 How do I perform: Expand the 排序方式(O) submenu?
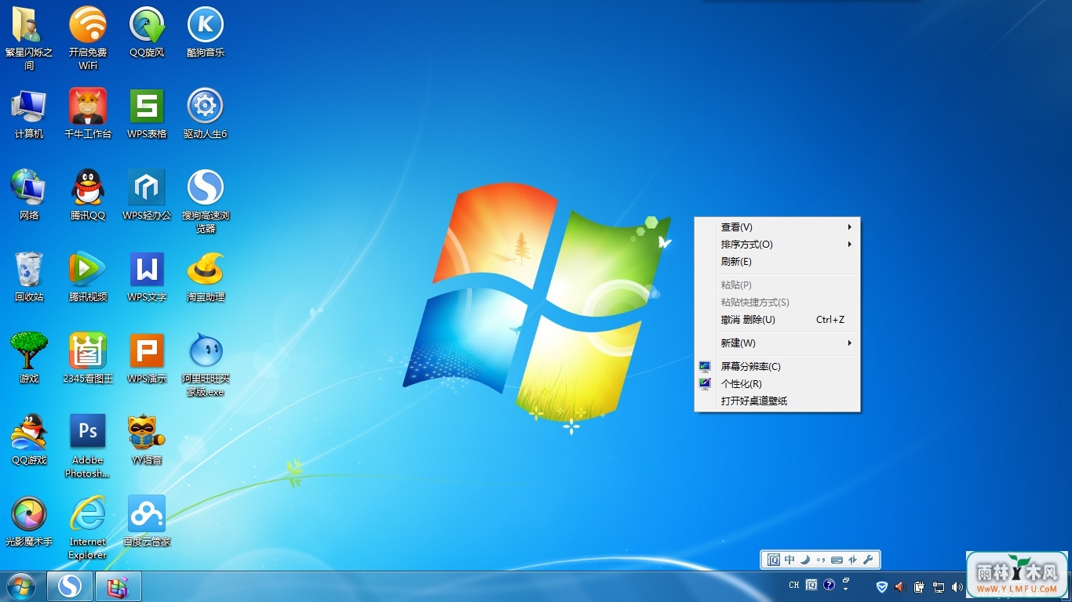tap(777, 245)
